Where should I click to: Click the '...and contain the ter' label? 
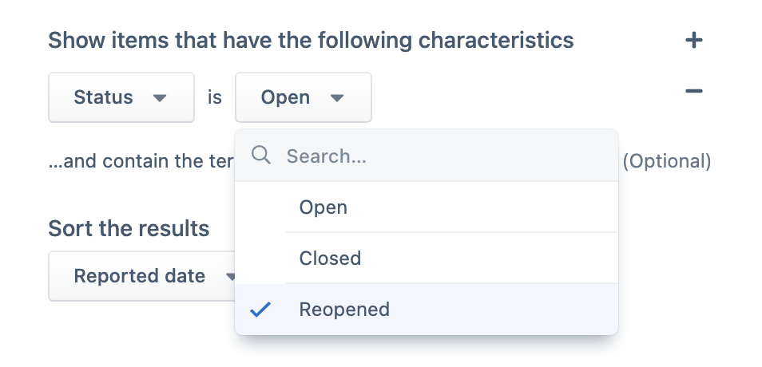(141, 161)
